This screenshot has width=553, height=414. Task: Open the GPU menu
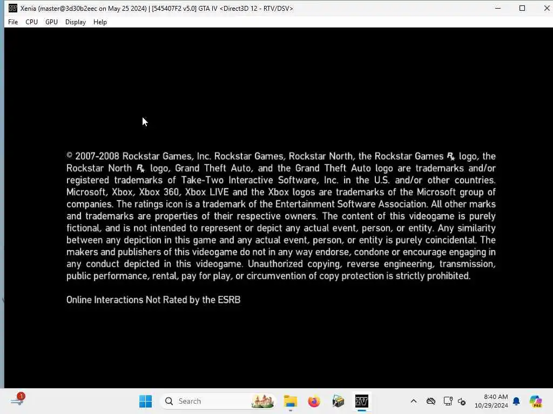51,22
